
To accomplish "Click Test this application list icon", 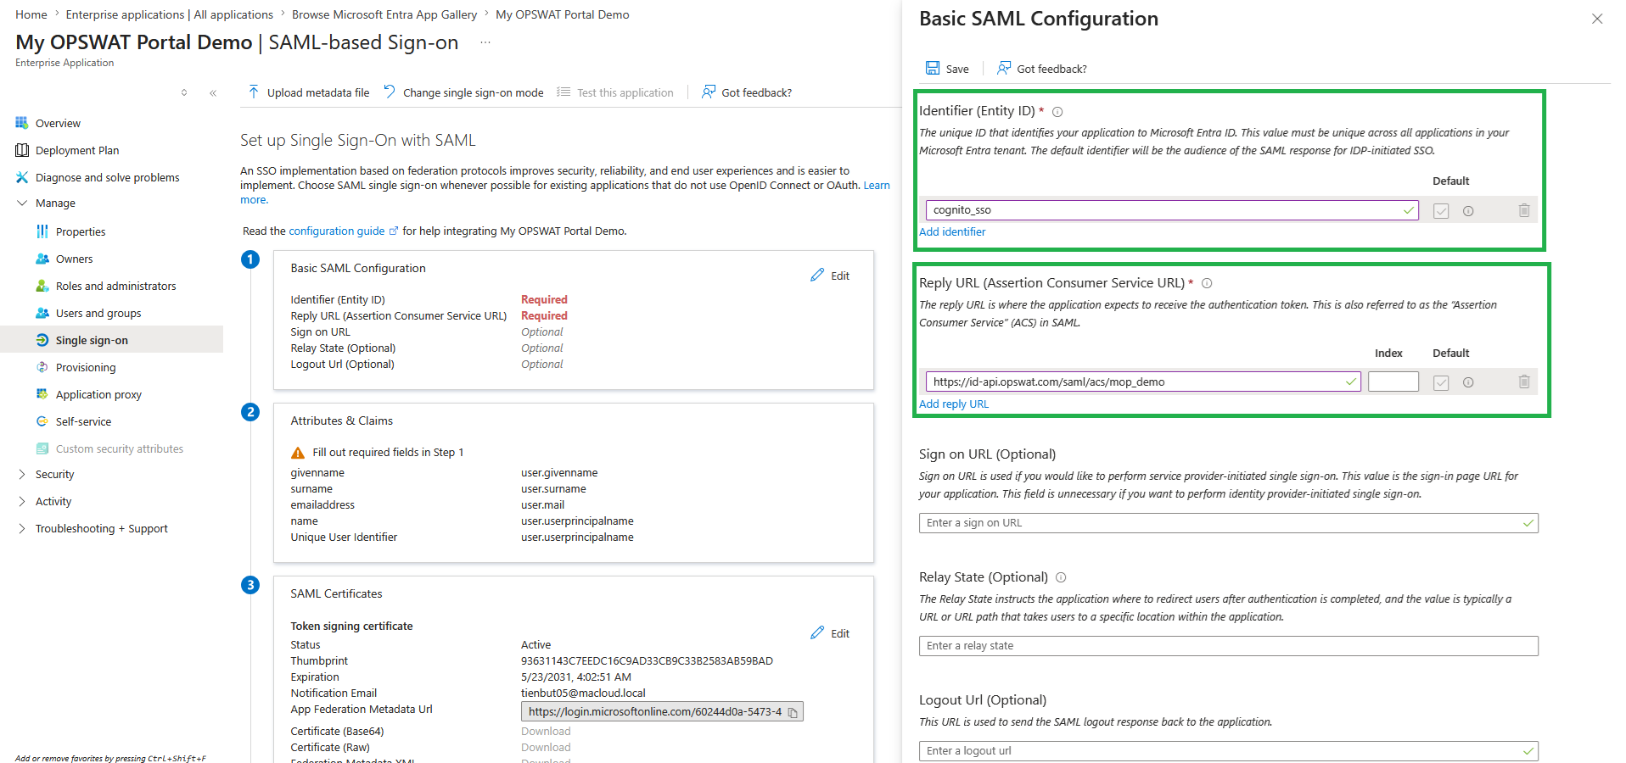I will (x=563, y=92).
